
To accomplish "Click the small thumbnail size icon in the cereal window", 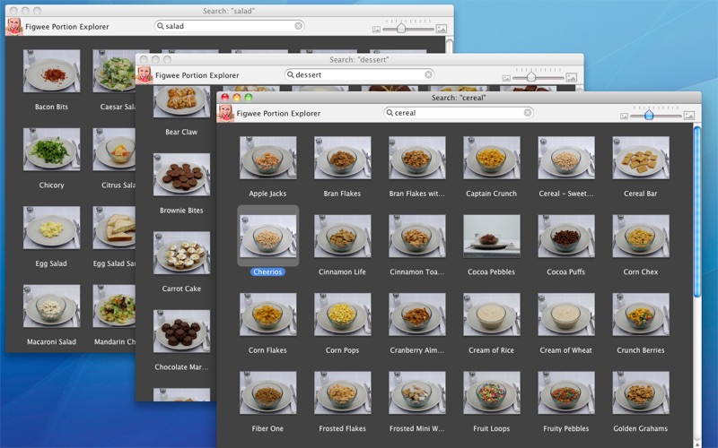I will (x=624, y=116).
